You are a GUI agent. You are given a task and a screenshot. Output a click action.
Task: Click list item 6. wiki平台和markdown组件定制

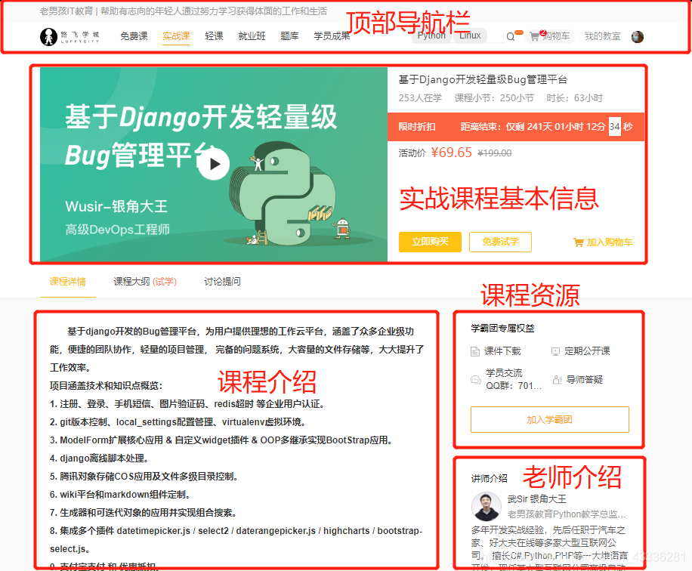pyautogui.click(x=119, y=495)
